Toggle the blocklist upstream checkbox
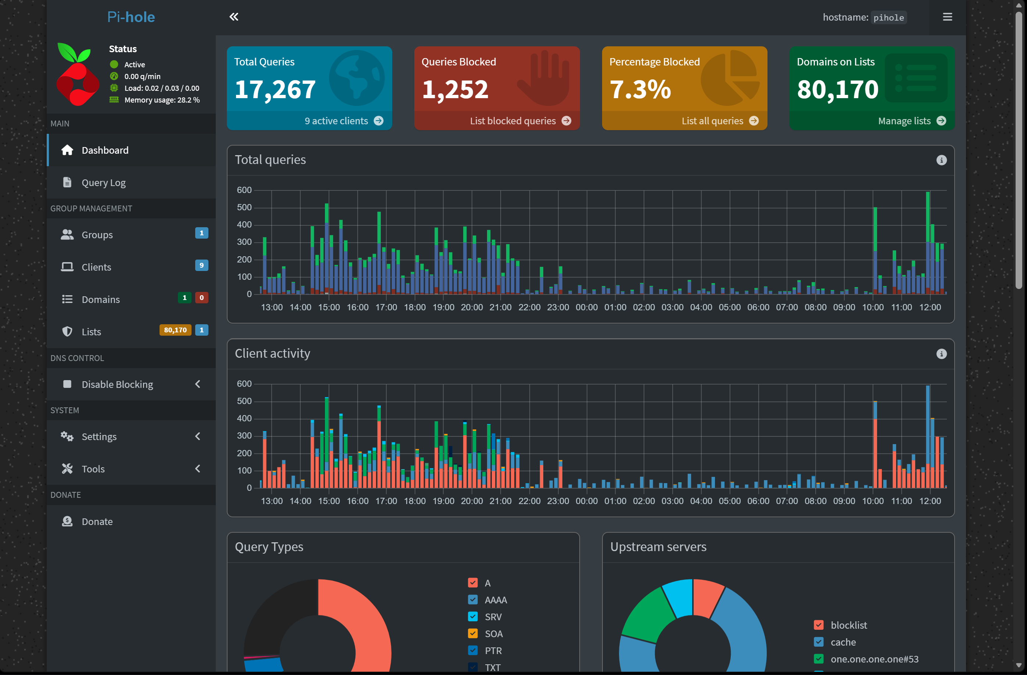This screenshot has height=675, width=1027. point(819,625)
